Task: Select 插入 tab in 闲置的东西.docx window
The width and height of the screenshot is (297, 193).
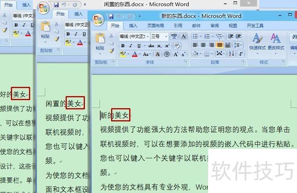Action: point(78,14)
